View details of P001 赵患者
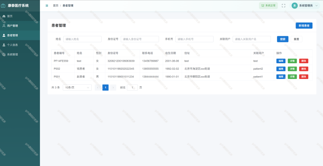 (292, 77)
